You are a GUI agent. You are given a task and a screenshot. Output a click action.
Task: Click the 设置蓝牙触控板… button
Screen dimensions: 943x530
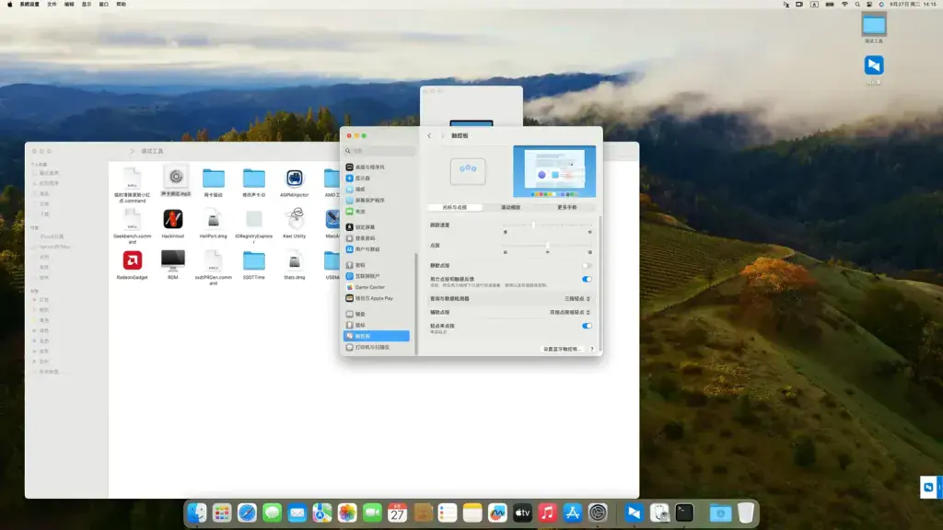coord(563,349)
